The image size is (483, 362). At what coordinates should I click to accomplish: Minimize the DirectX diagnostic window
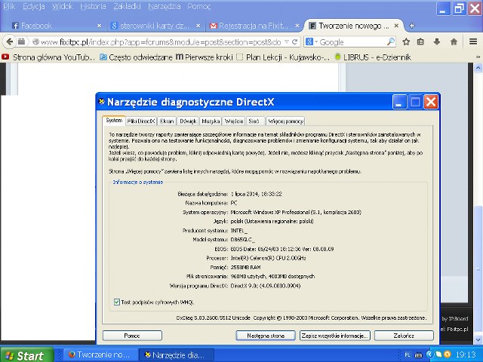[399, 102]
